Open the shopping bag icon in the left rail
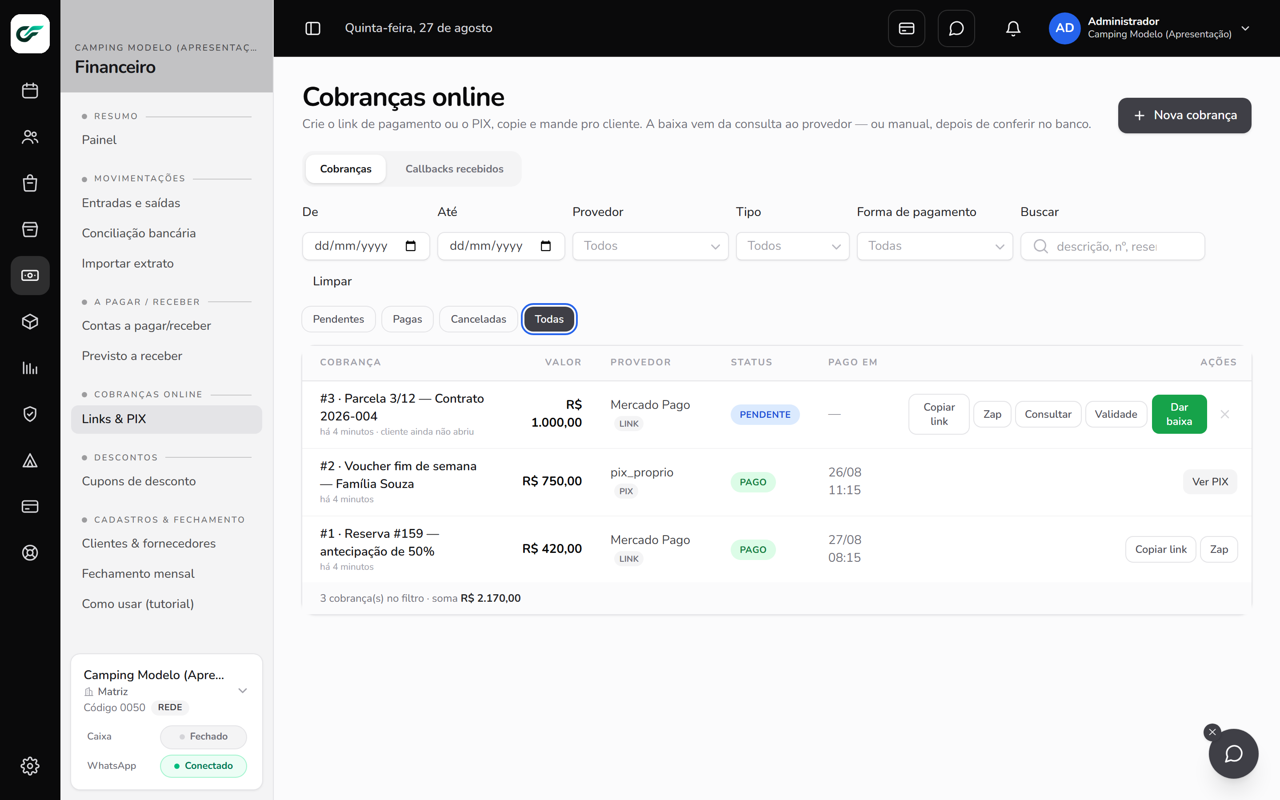Image resolution: width=1280 pixels, height=800 pixels. [30, 183]
